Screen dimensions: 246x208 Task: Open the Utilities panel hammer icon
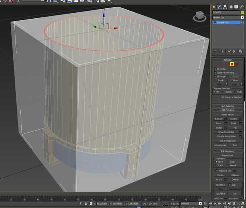click(x=242, y=7)
